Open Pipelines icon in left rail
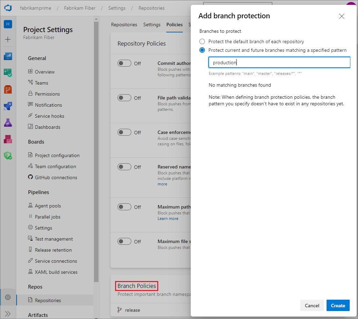The height and width of the screenshot is (319, 358). pos(8,106)
